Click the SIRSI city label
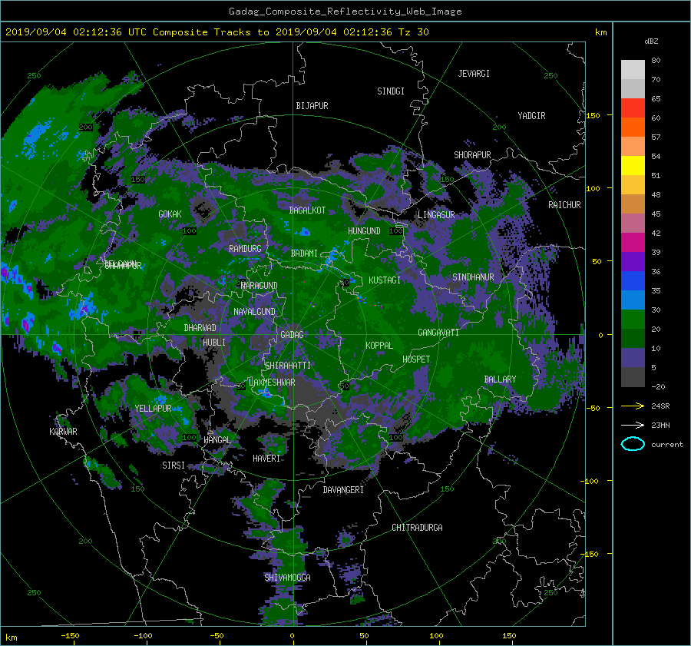Viewport: 691px width, 646px height. tap(174, 465)
